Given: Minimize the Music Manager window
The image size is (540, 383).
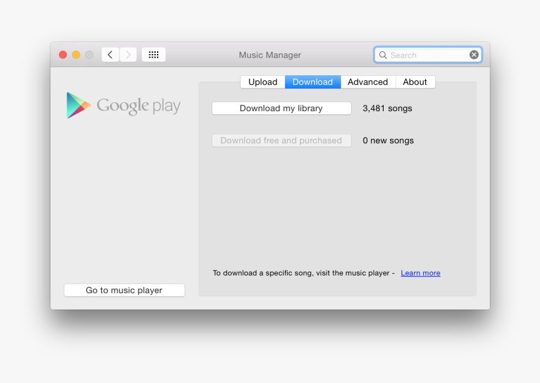Looking at the screenshot, I should click(x=76, y=55).
